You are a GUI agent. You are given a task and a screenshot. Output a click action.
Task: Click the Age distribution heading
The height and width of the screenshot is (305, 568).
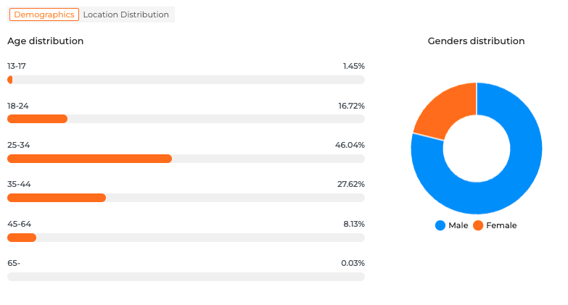point(45,41)
